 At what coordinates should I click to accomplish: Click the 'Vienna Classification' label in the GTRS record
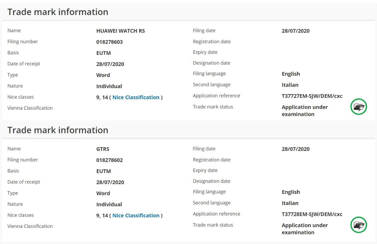coord(30,226)
